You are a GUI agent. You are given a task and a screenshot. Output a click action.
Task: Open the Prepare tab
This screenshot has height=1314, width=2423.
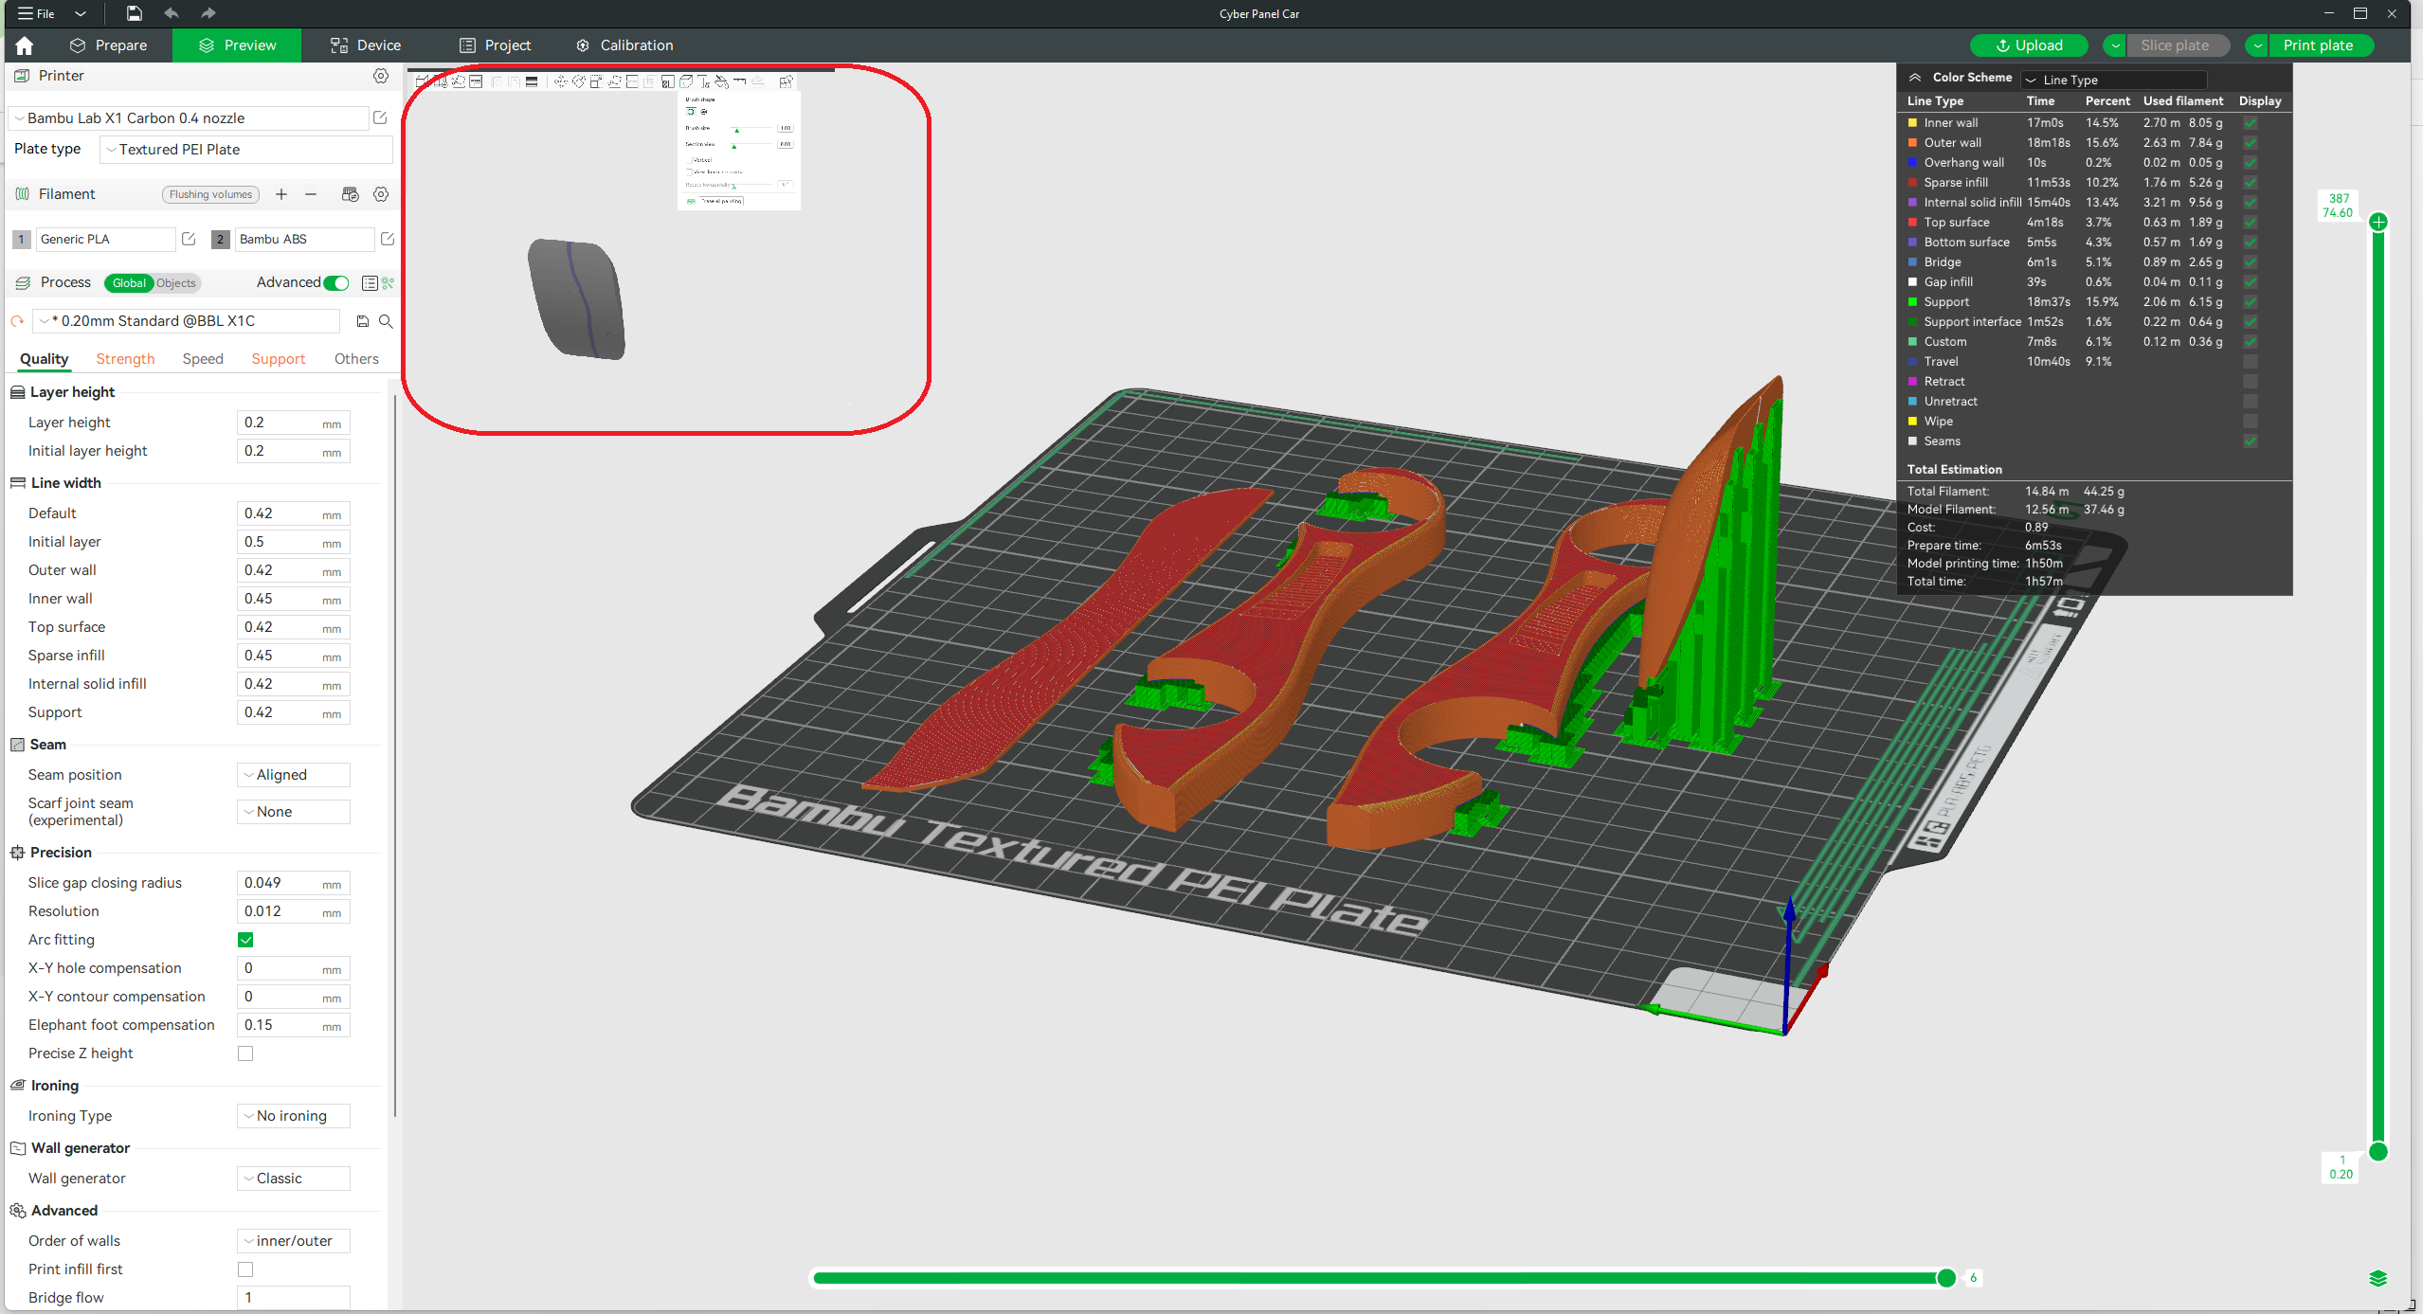109,45
